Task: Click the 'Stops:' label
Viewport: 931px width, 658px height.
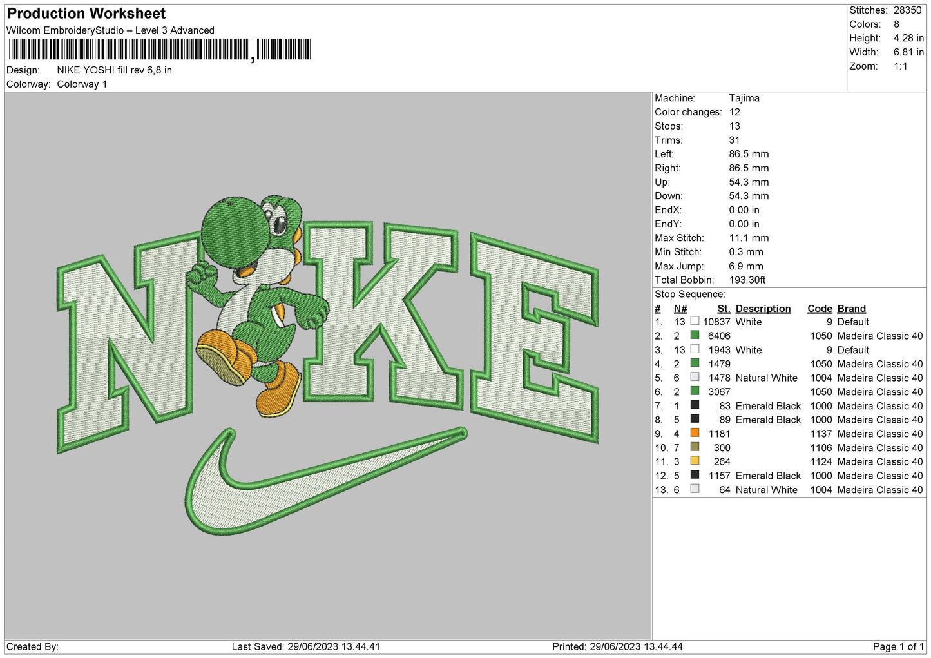Action: 669,126
